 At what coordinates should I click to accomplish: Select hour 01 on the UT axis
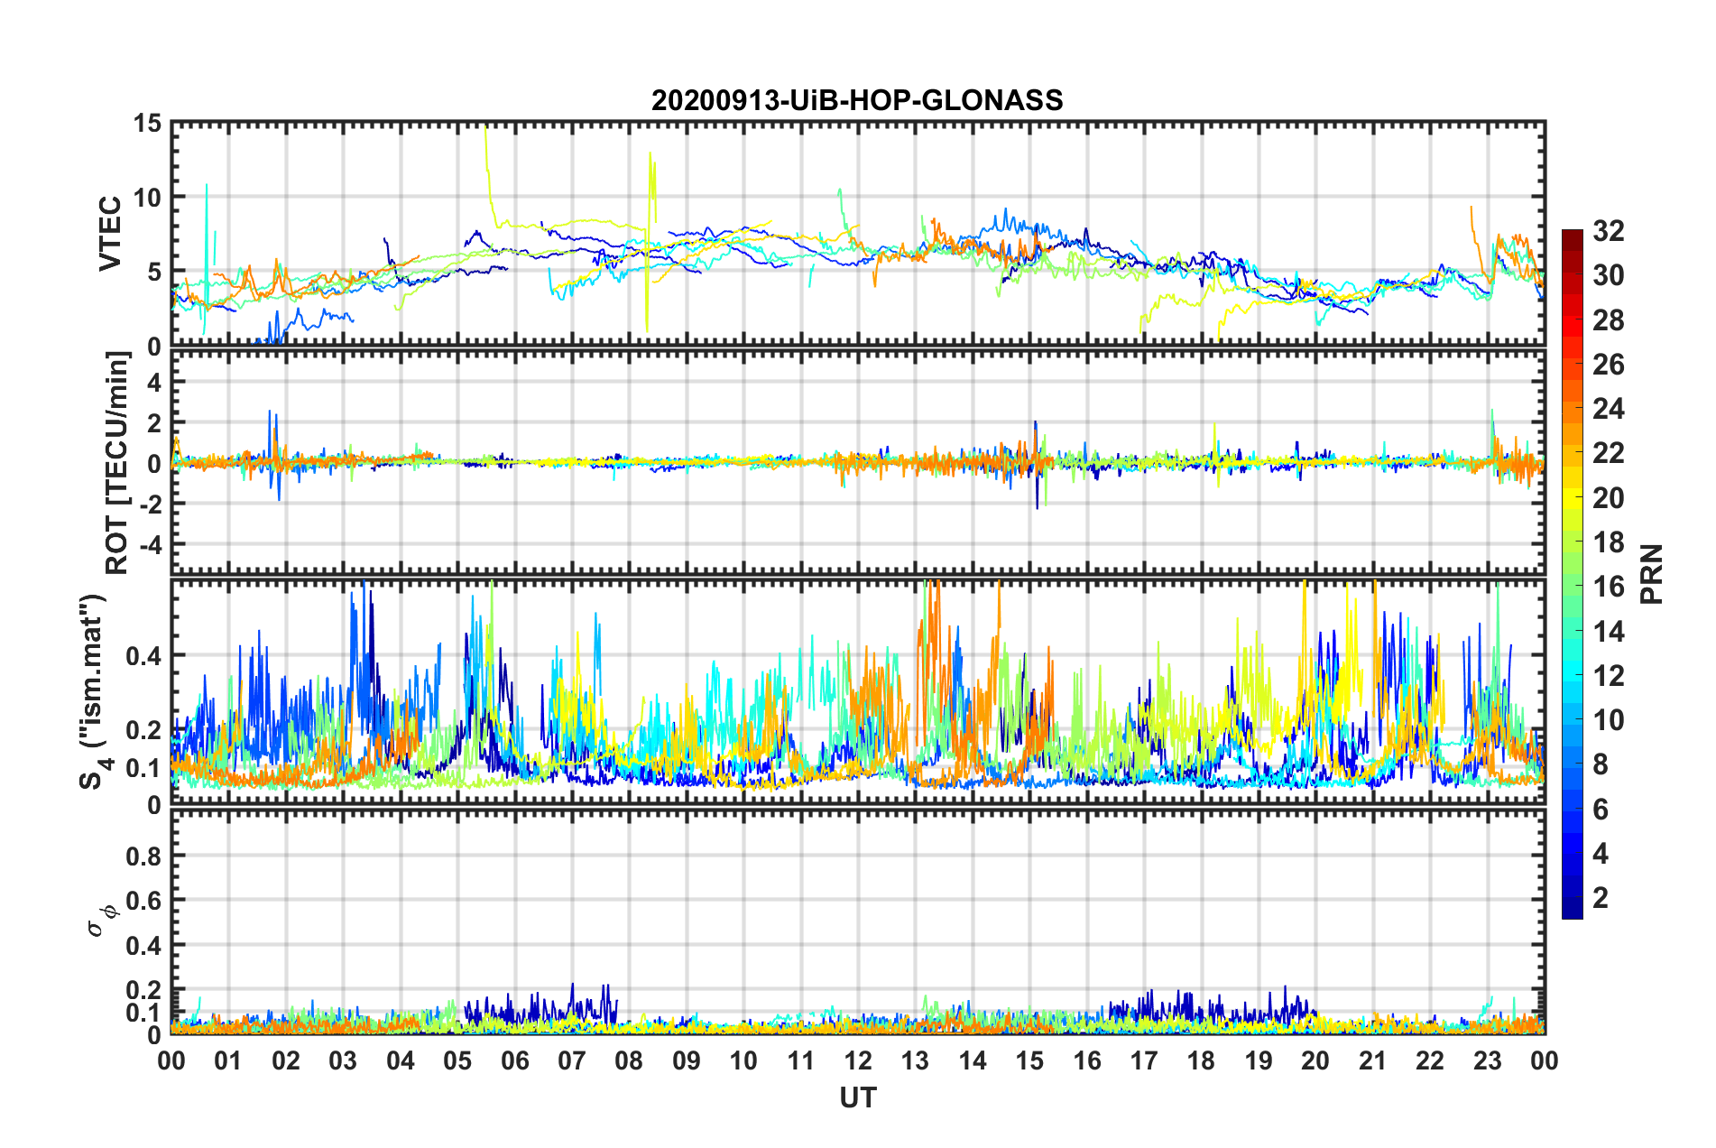228,1060
